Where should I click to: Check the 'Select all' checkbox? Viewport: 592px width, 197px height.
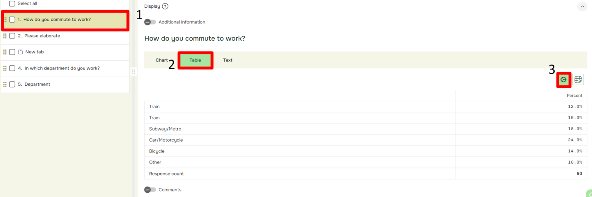pyautogui.click(x=12, y=3)
